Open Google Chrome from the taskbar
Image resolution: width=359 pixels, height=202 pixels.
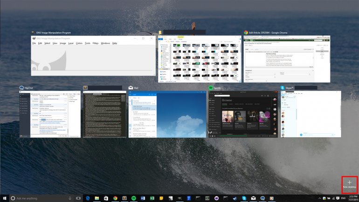(115, 198)
